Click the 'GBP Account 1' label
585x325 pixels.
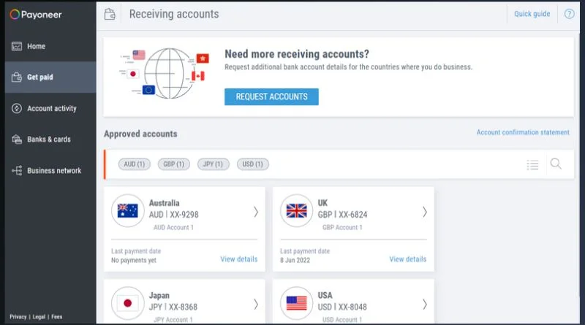342,227
